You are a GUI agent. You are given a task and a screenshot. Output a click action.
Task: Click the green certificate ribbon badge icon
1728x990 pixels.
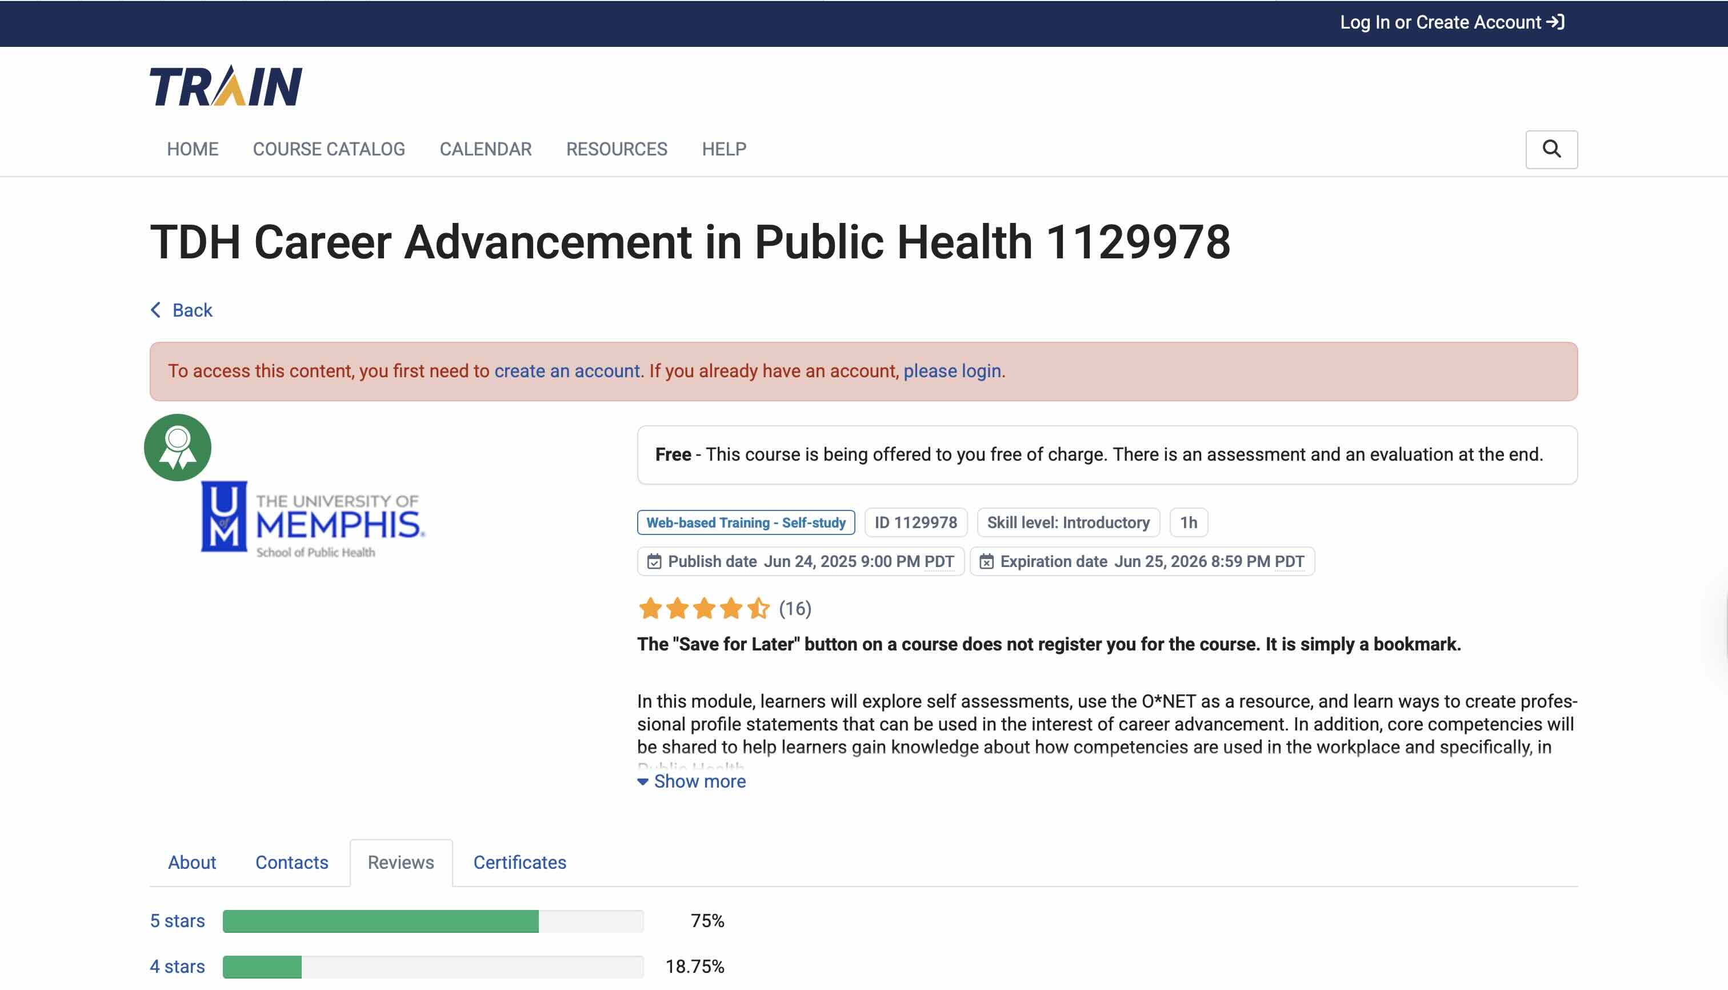(177, 448)
